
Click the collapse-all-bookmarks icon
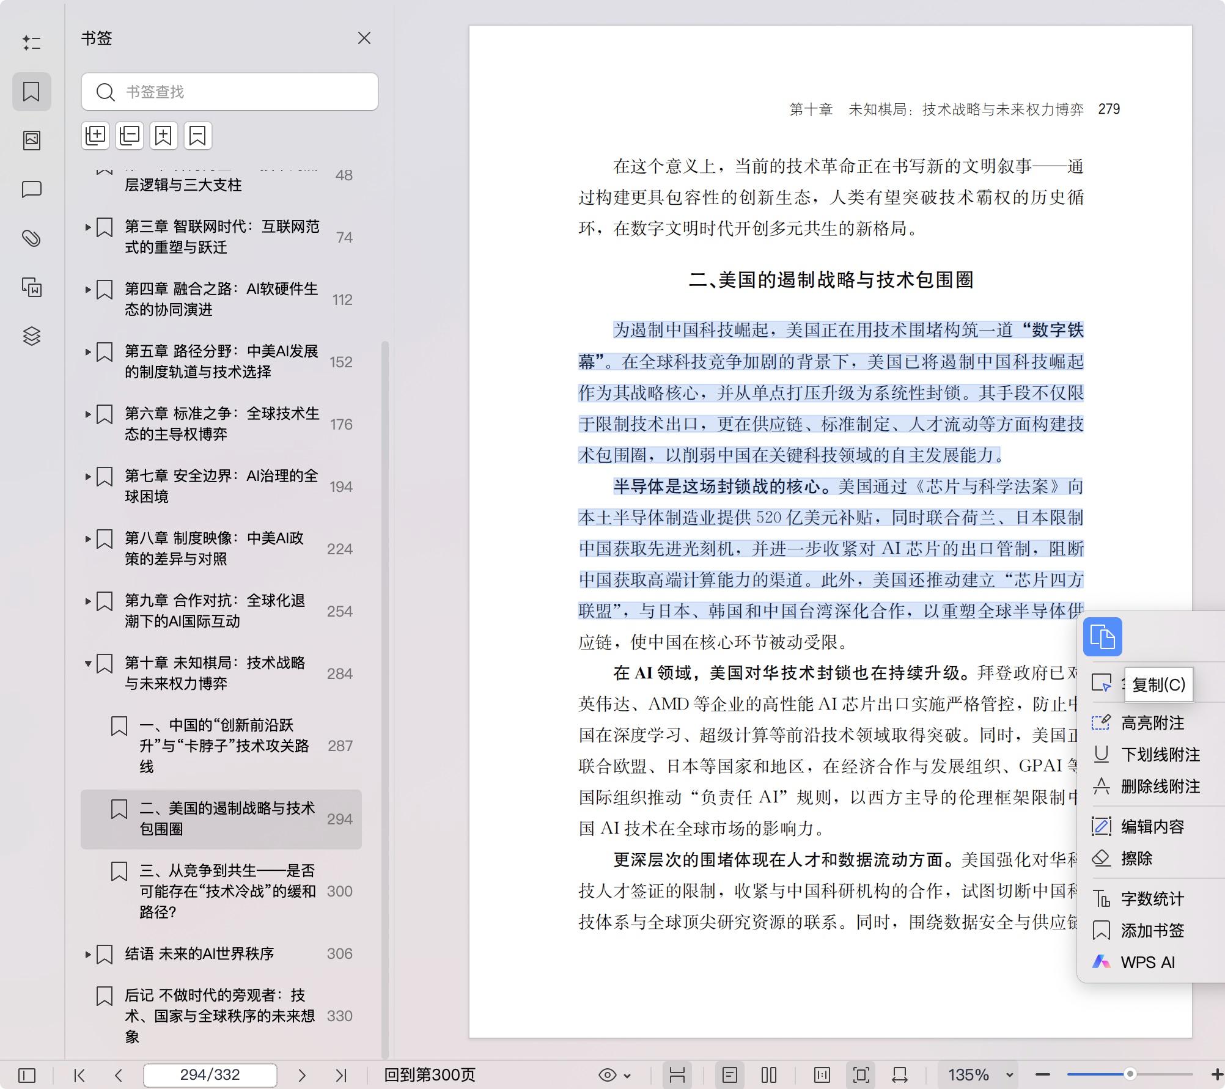click(x=129, y=135)
